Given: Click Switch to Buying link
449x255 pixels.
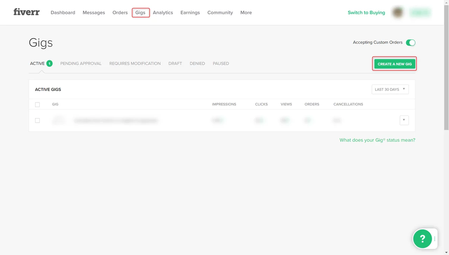Looking at the screenshot, I should 366,13.
